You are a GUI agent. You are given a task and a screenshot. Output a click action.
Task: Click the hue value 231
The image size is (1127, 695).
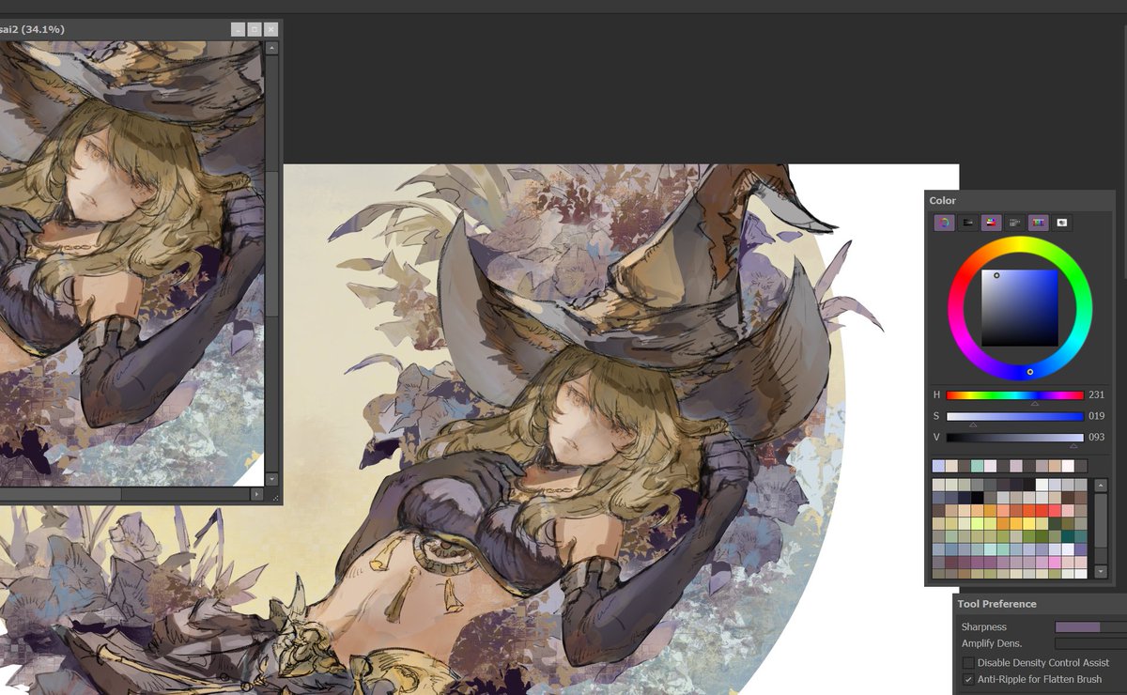pos(1096,395)
